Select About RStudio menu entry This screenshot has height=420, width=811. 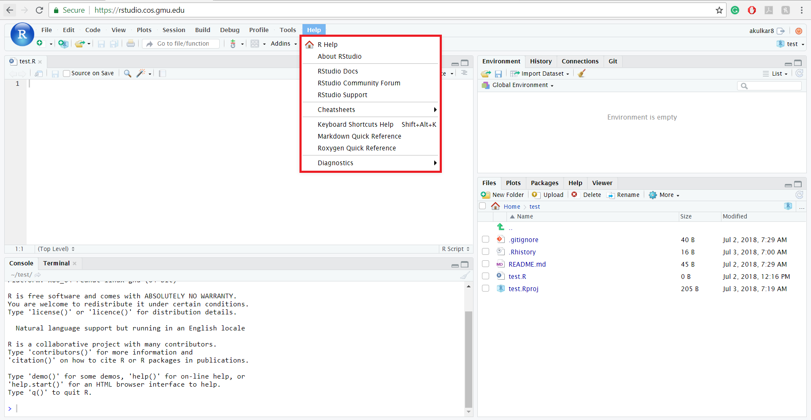(370, 57)
